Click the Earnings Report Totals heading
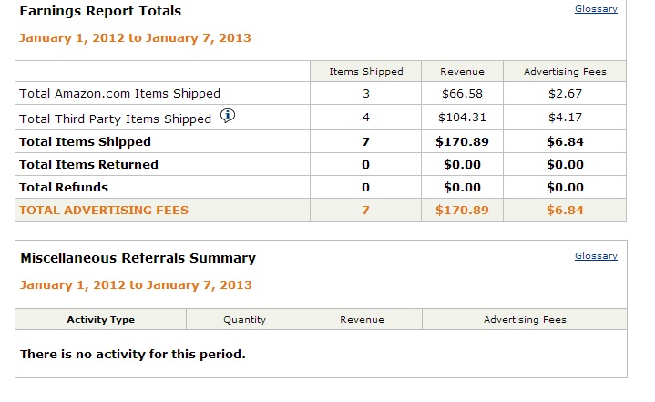The width and height of the screenshot is (655, 402). [x=100, y=12]
